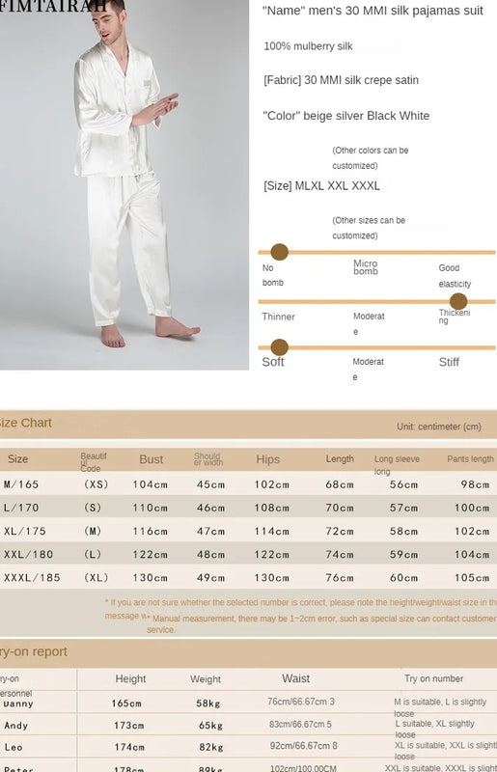Click the (XL) code in the XXXL/185 row
The width and height of the screenshot is (497, 772).
click(x=97, y=577)
